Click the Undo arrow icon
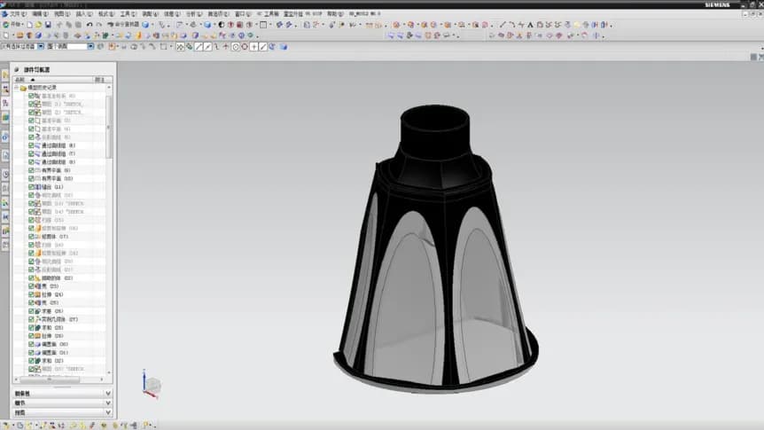 pyautogui.click(x=90, y=24)
